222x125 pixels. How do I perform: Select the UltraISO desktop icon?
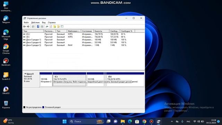[6, 90]
